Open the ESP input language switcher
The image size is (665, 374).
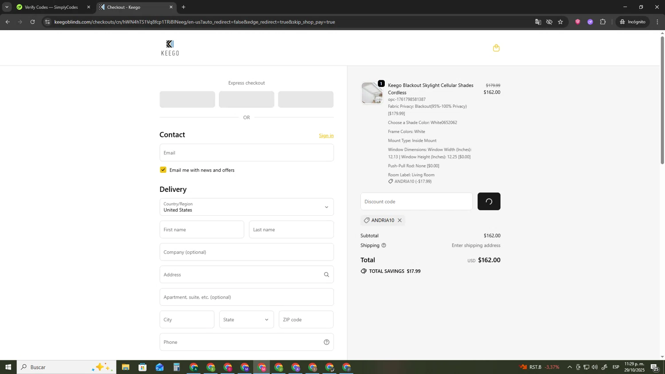pyautogui.click(x=616, y=367)
